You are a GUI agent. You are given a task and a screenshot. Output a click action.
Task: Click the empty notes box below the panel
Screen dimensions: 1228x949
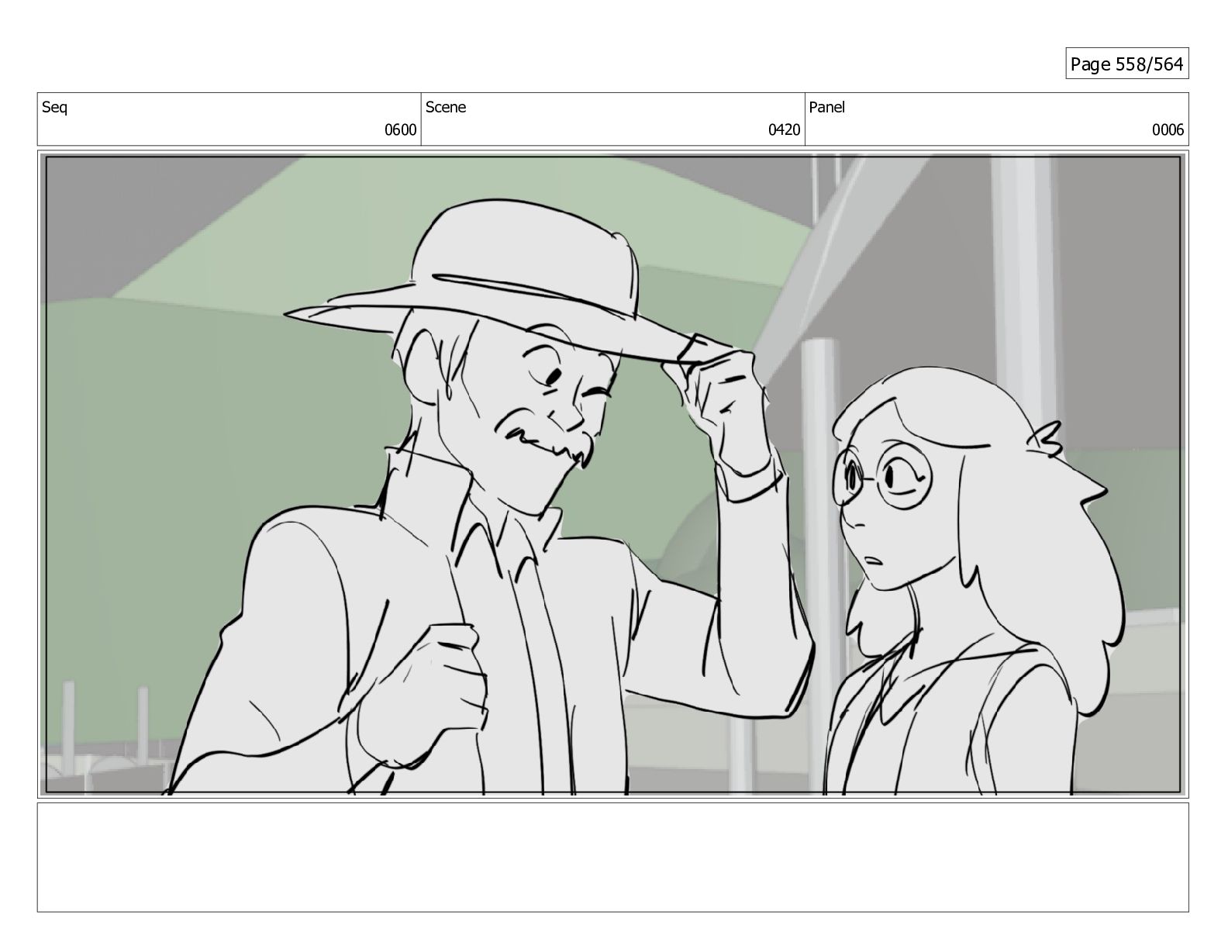click(612, 858)
